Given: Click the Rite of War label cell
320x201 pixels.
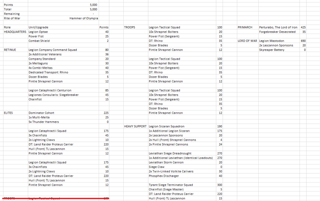Looking at the screenshot, I should tap(12, 18).
